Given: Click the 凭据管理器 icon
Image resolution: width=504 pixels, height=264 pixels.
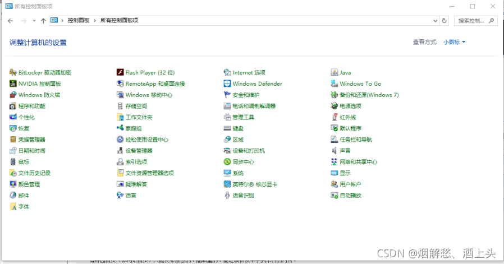Looking at the screenshot, I should 13,140.
